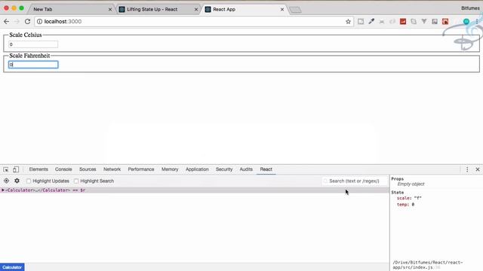
Task: Select the State heading in side pane
Action: 398,193
